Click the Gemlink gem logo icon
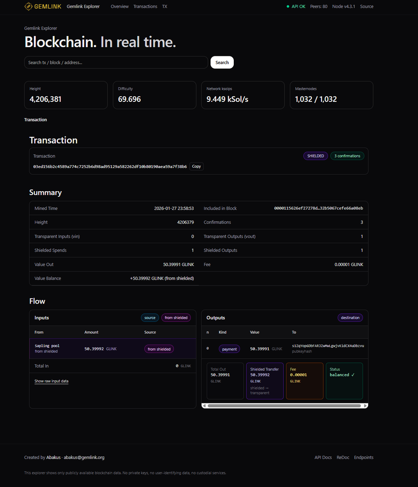This screenshot has width=418, height=487. tap(28, 6)
